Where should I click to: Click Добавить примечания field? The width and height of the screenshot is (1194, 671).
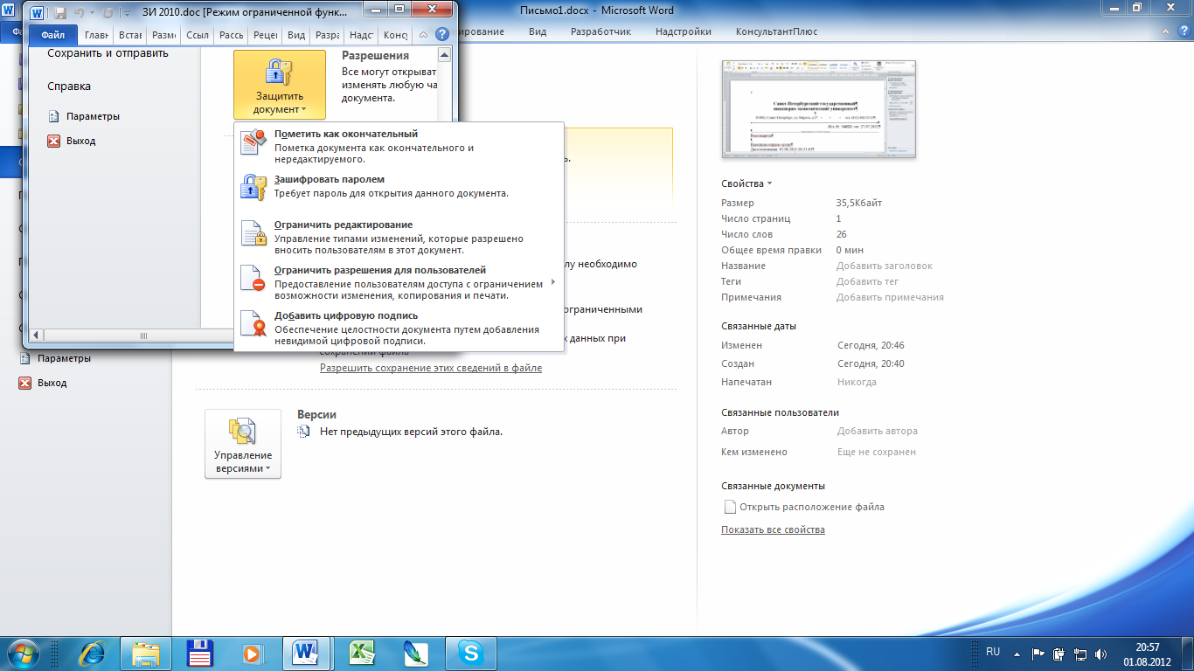point(890,297)
